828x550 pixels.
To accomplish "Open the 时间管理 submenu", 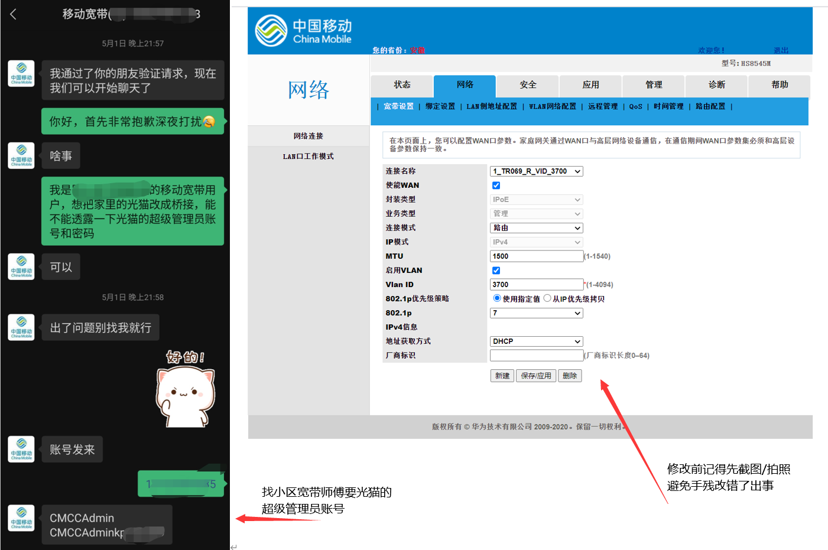I will [x=668, y=106].
